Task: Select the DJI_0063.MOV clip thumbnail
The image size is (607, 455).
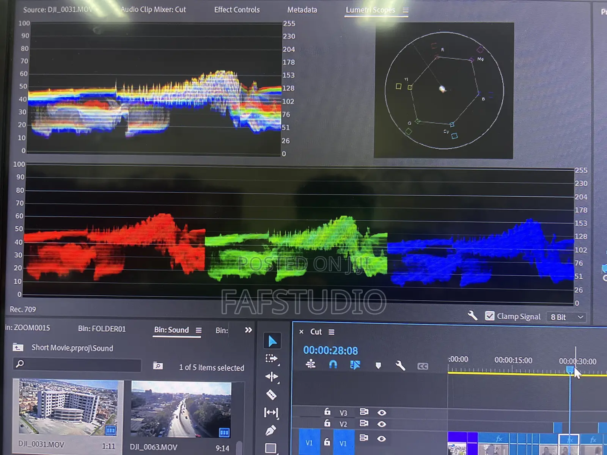Action: point(181,409)
